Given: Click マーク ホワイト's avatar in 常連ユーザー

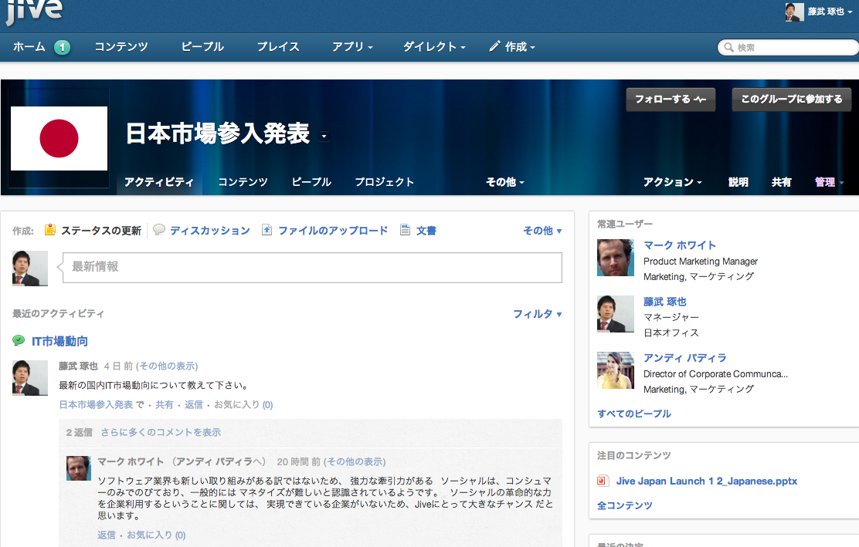Looking at the screenshot, I should coord(615,258).
